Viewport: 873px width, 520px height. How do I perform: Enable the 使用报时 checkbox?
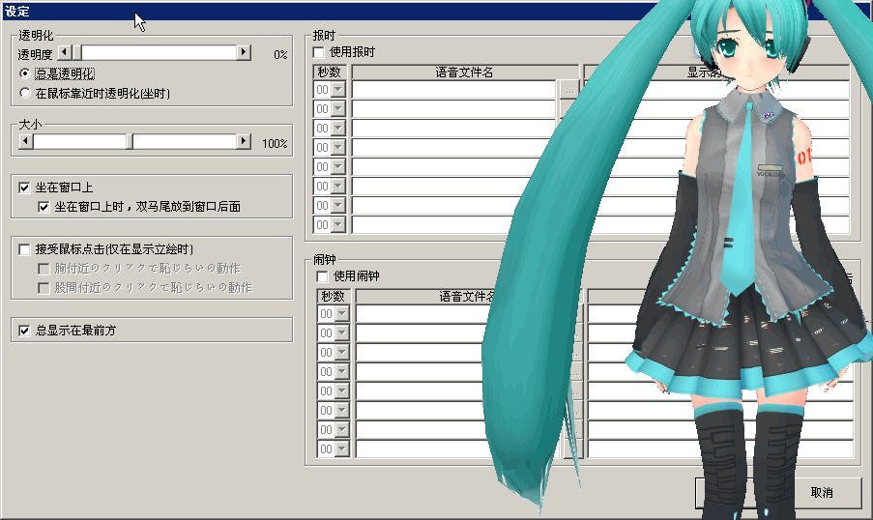click(318, 52)
